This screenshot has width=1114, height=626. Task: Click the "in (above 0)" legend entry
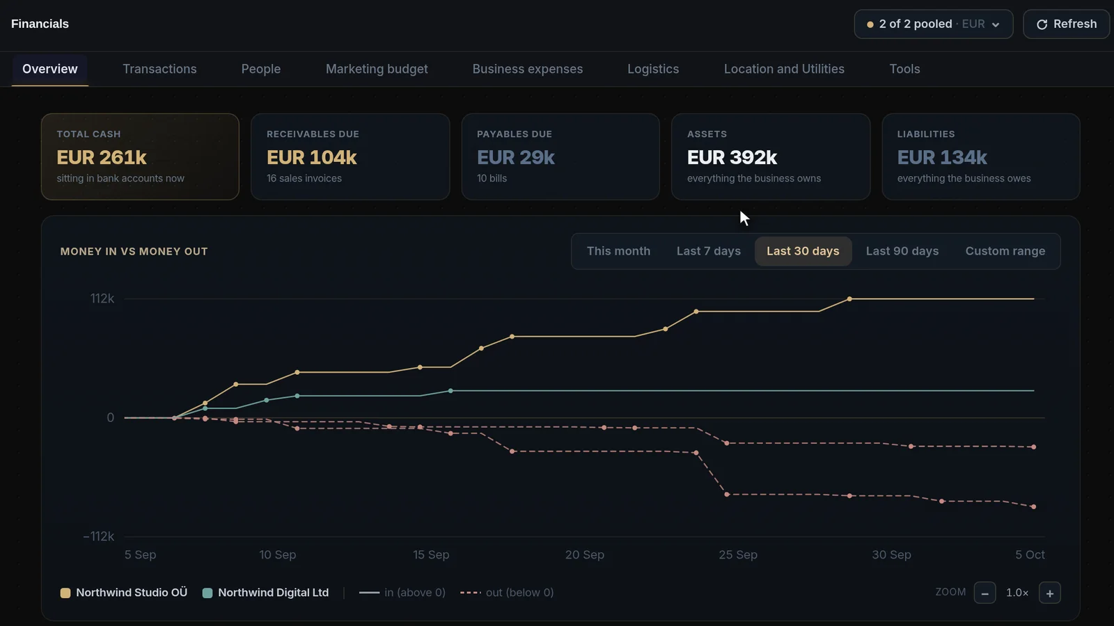402,593
